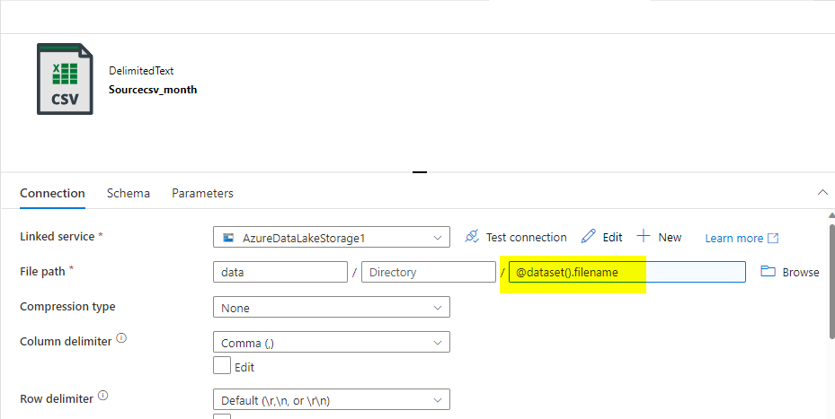Click the New plus icon

tap(644, 237)
